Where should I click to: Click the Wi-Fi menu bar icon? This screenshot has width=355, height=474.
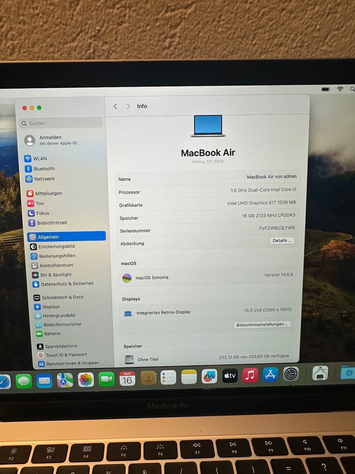[x=340, y=89]
